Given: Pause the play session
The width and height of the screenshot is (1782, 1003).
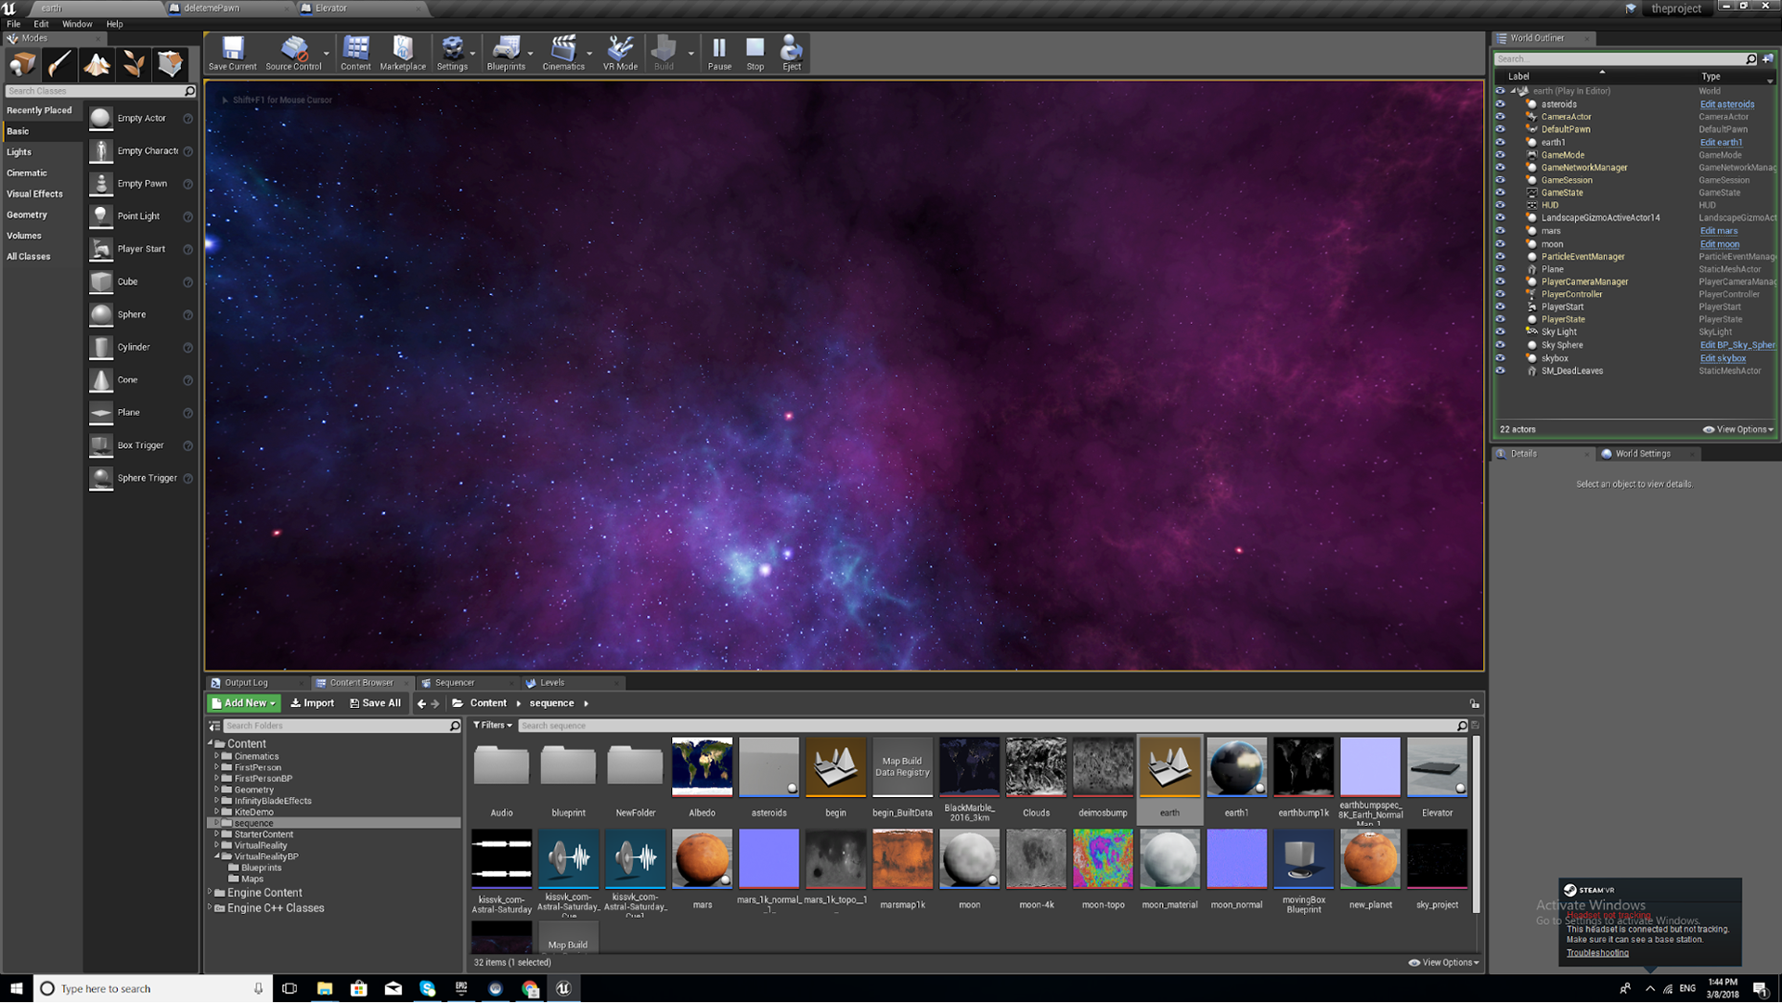Looking at the screenshot, I should pyautogui.click(x=719, y=52).
